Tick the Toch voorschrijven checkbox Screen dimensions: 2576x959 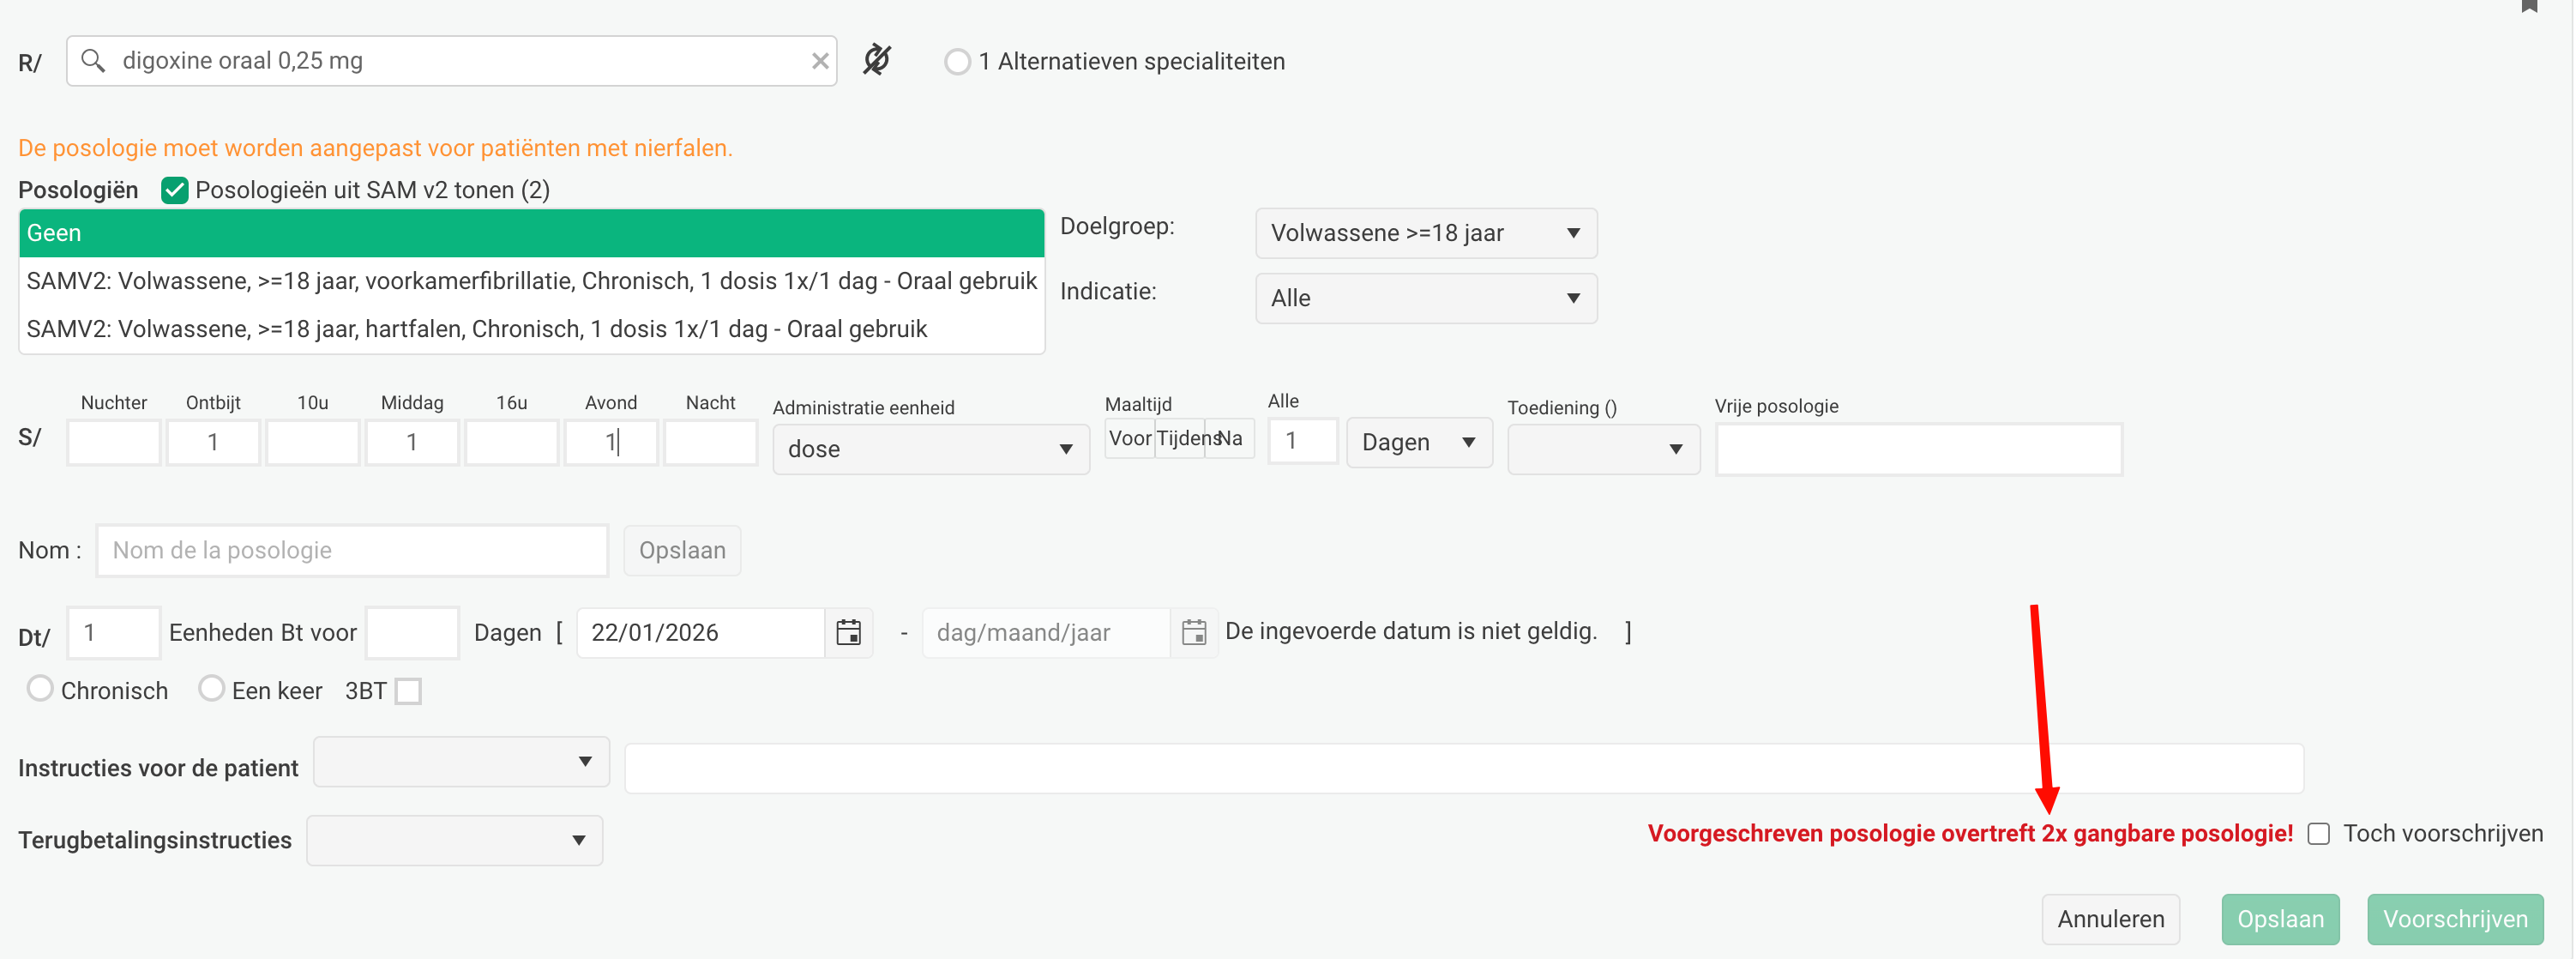(x=2318, y=833)
